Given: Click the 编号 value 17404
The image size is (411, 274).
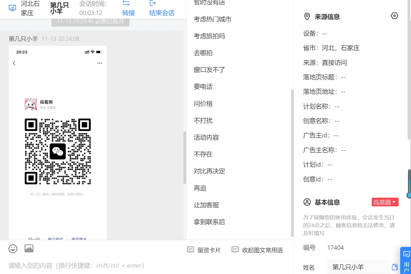Looking at the screenshot, I should click(x=335, y=248).
